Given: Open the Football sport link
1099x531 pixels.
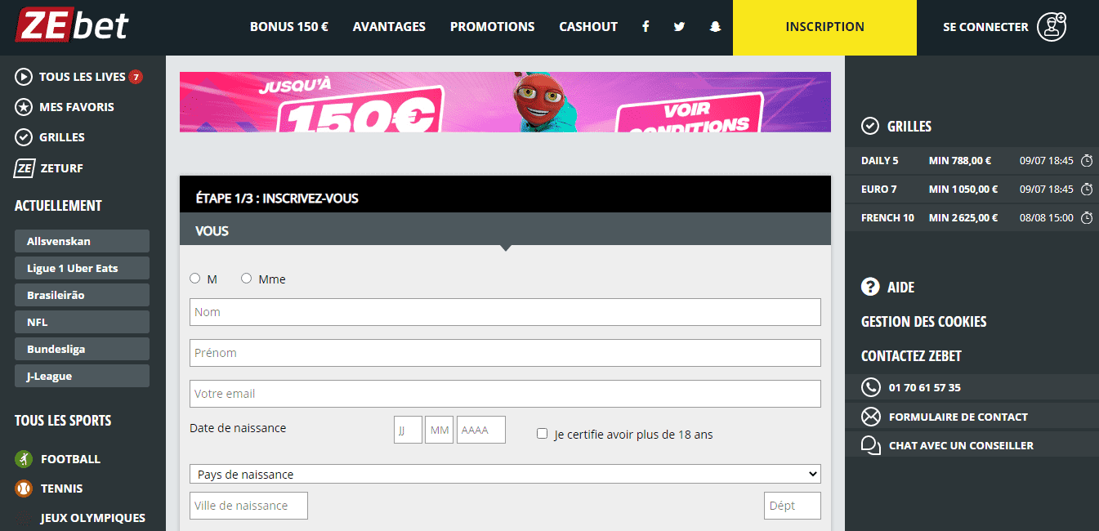Looking at the screenshot, I should click(x=71, y=459).
